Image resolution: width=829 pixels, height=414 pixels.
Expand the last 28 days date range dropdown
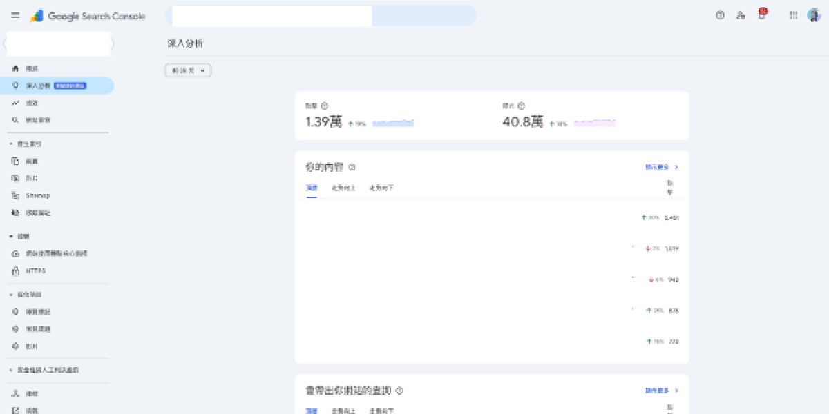187,70
